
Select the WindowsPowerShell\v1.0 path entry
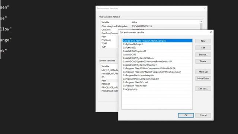(x=157, y=61)
